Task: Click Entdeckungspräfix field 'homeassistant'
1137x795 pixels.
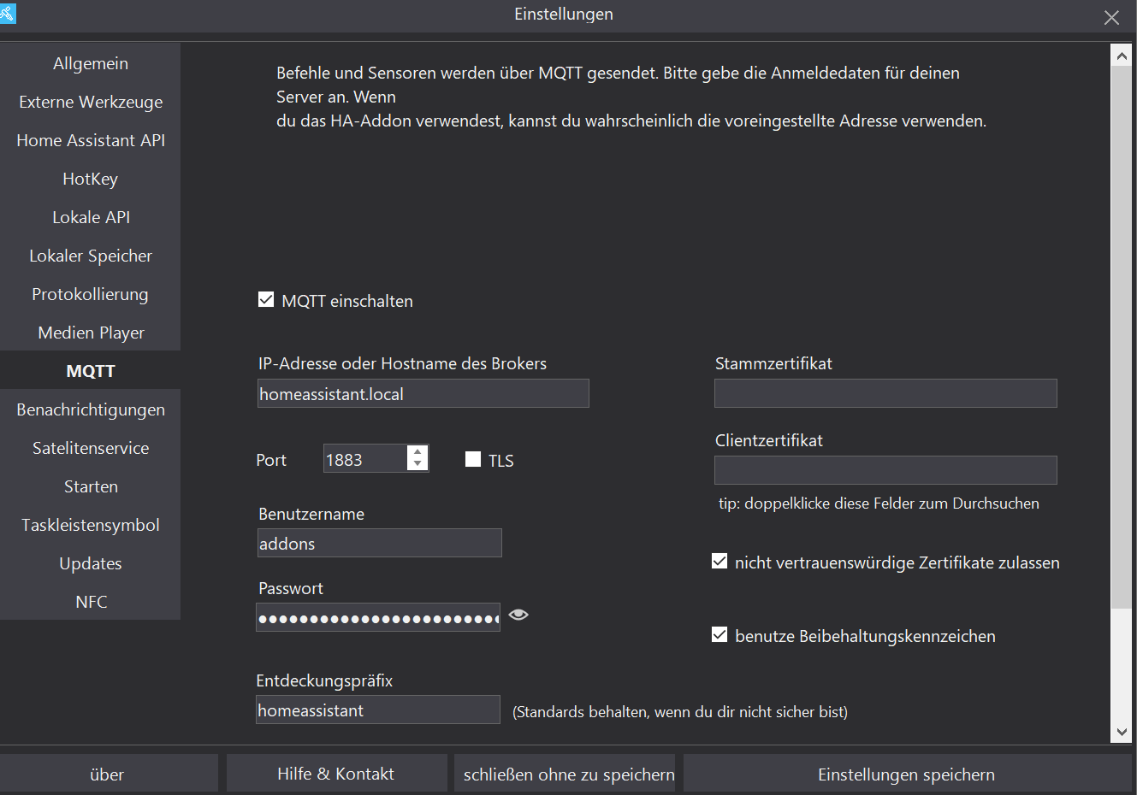Action: click(378, 710)
